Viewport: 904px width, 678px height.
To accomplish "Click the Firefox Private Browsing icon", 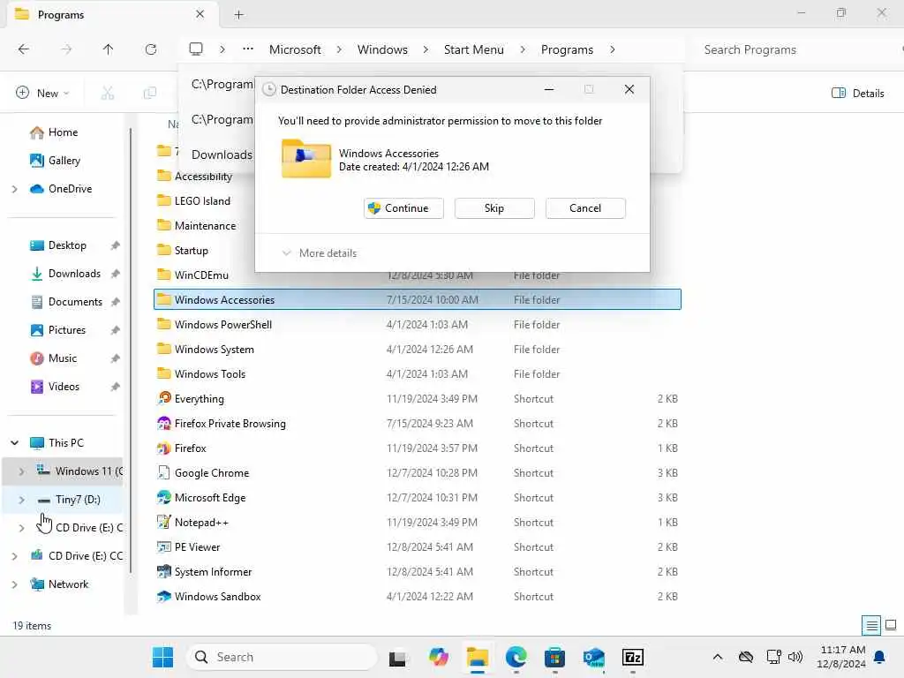I will [x=164, y=423].
